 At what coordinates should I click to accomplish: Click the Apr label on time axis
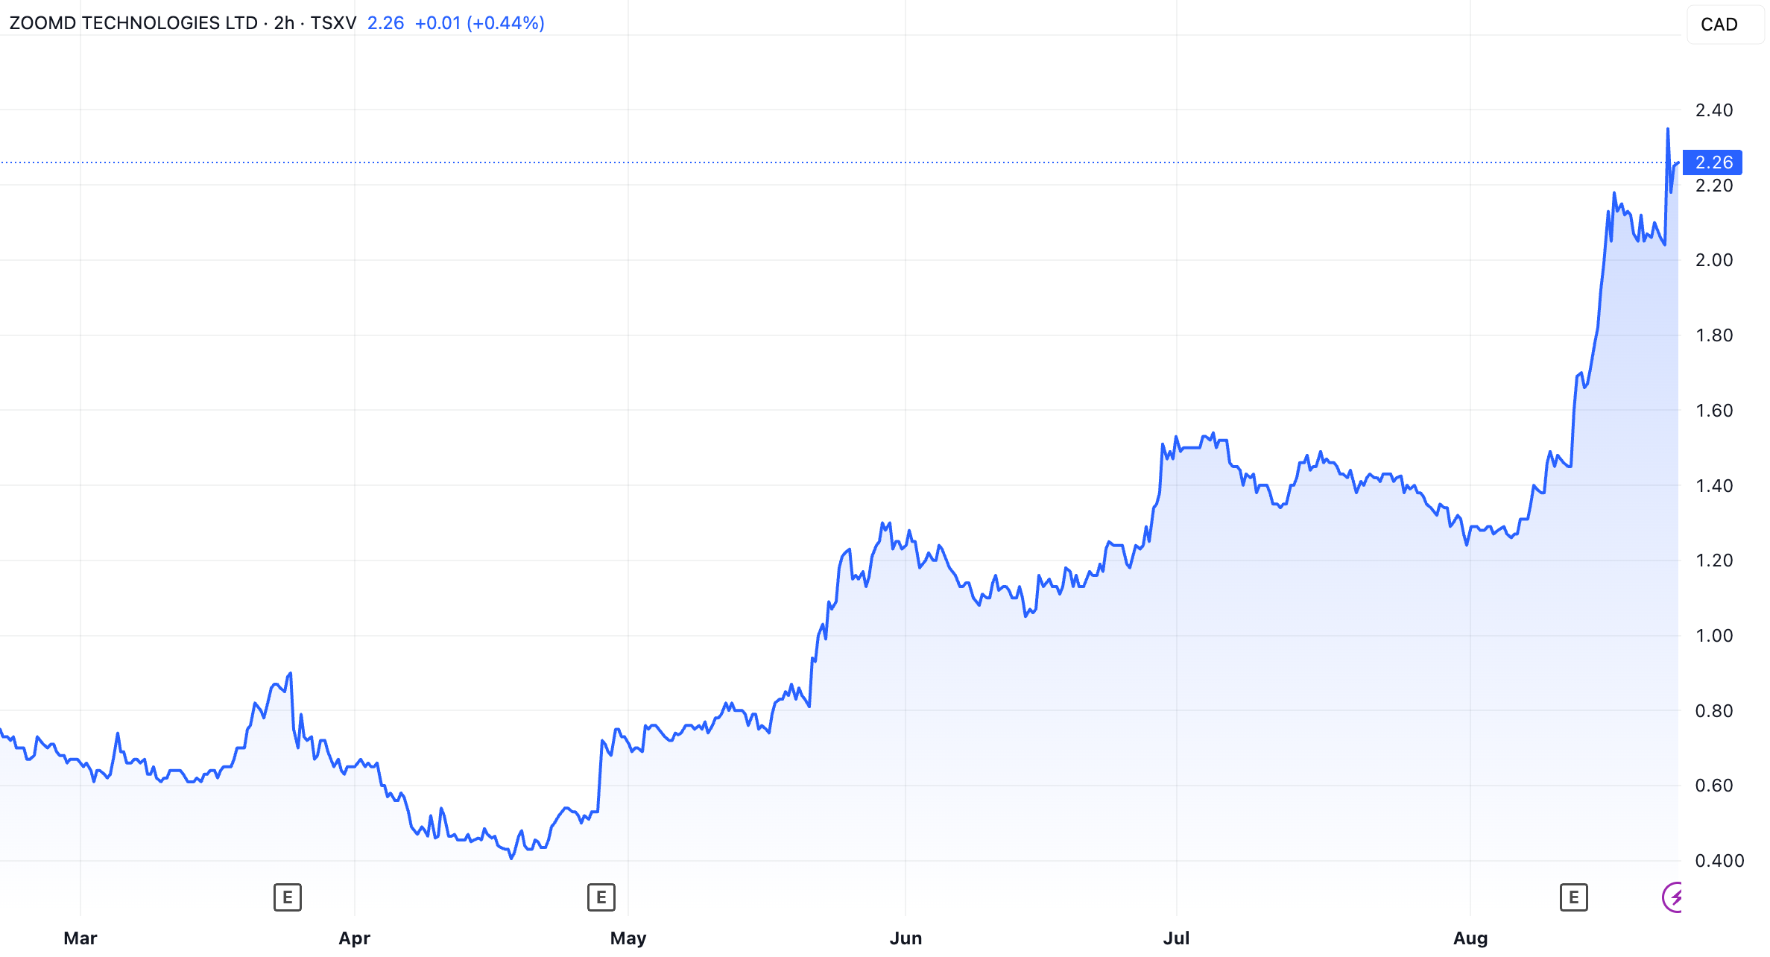point(355,938)
